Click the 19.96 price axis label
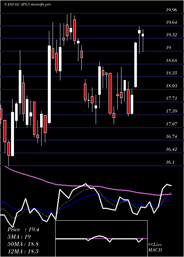184x257 pixels. coord(171,10)
